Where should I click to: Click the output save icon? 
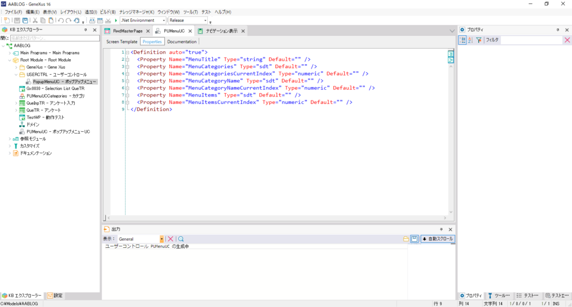point(414,239)
